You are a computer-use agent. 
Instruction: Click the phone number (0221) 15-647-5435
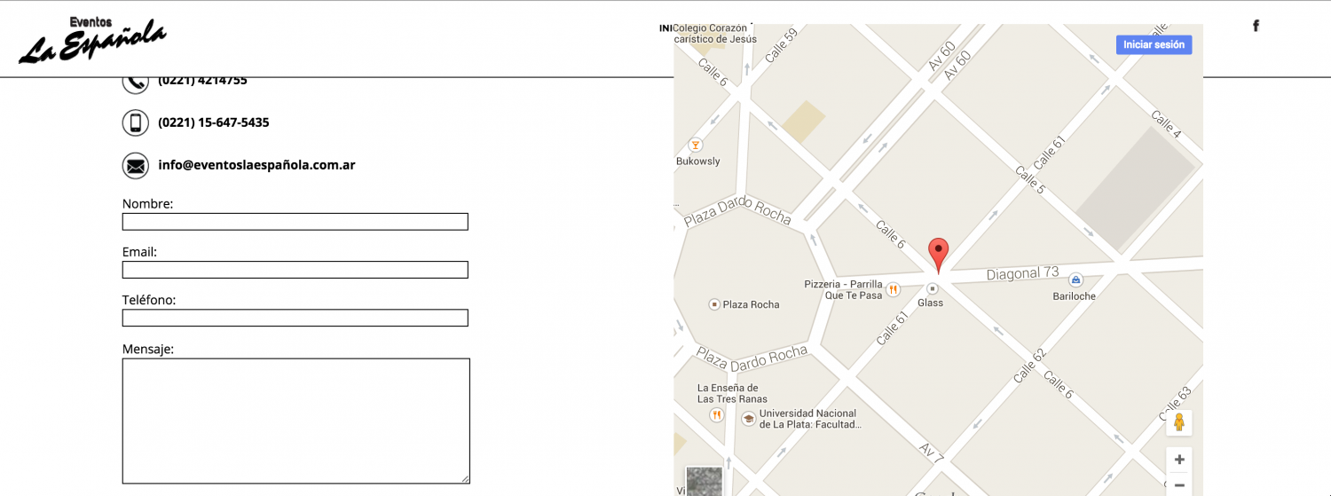(x=214, y=122)
